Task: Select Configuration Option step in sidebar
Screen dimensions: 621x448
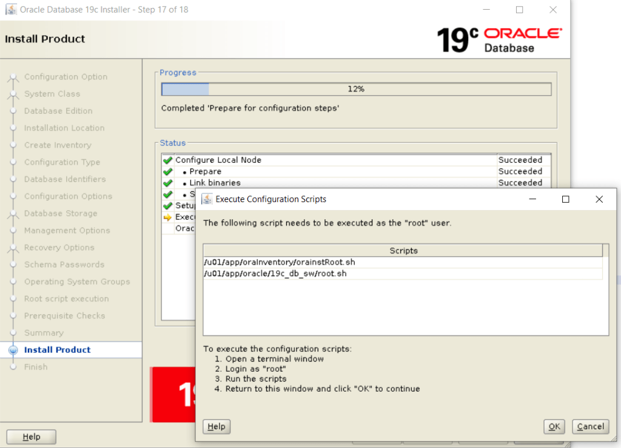Action: 65,77
